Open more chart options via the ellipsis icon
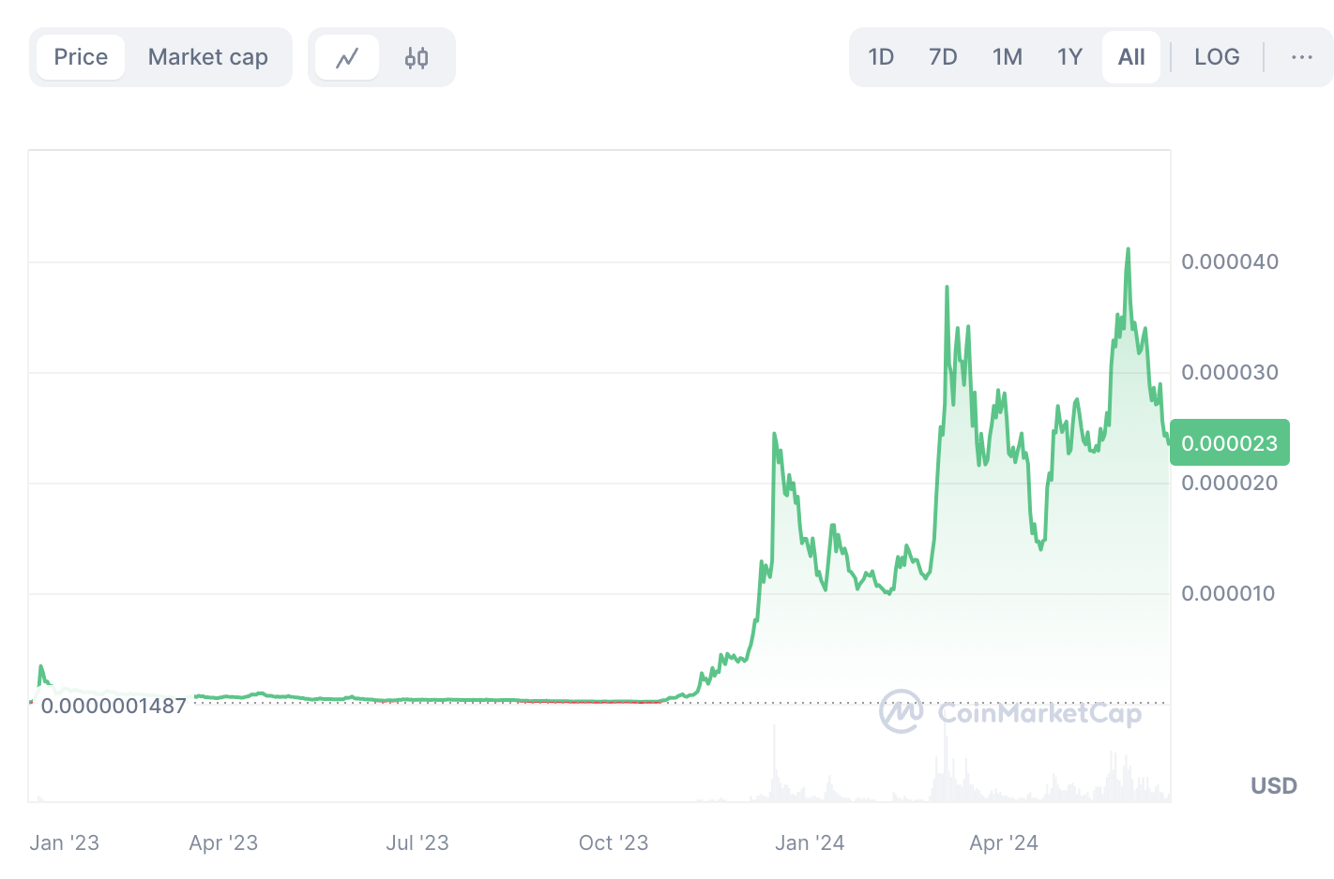1334x879 pixels. pyautogui.click(x=1301, y=57)
